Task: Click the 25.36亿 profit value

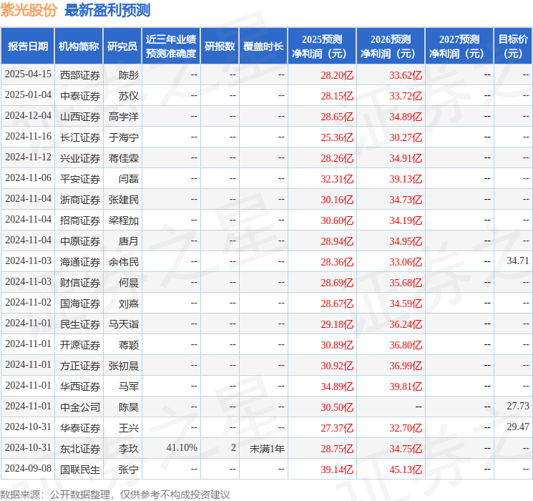Action: pos(337,137)
